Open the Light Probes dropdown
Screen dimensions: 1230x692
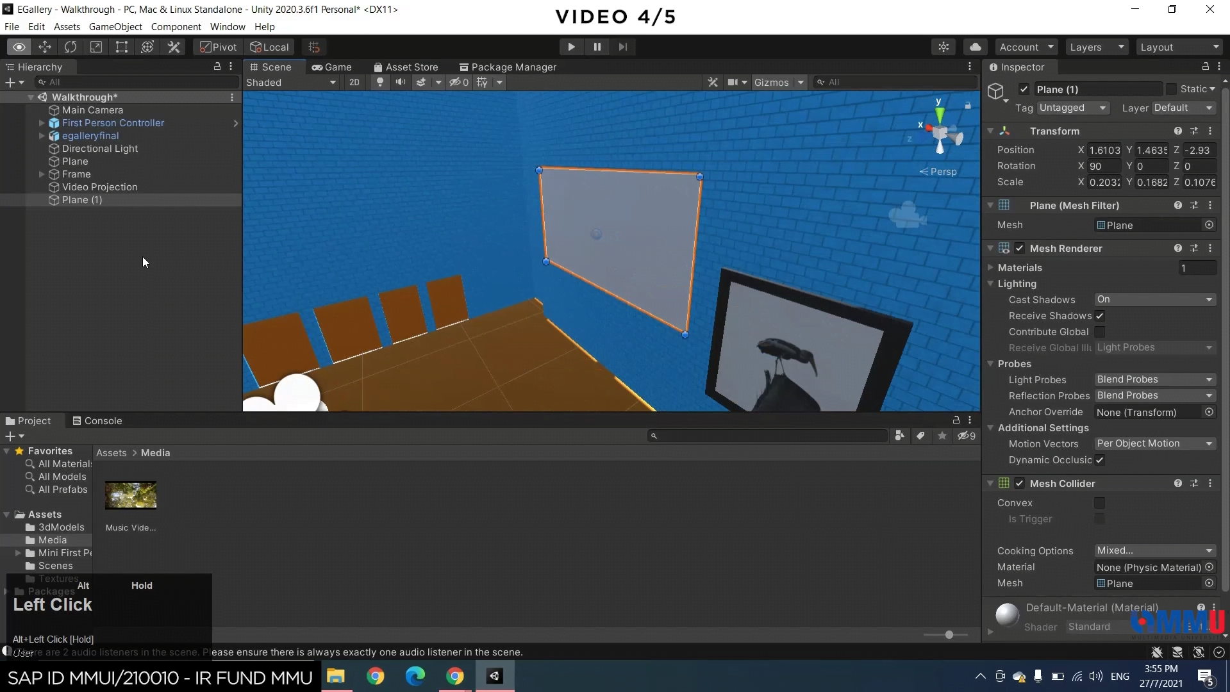(1152, 379)
